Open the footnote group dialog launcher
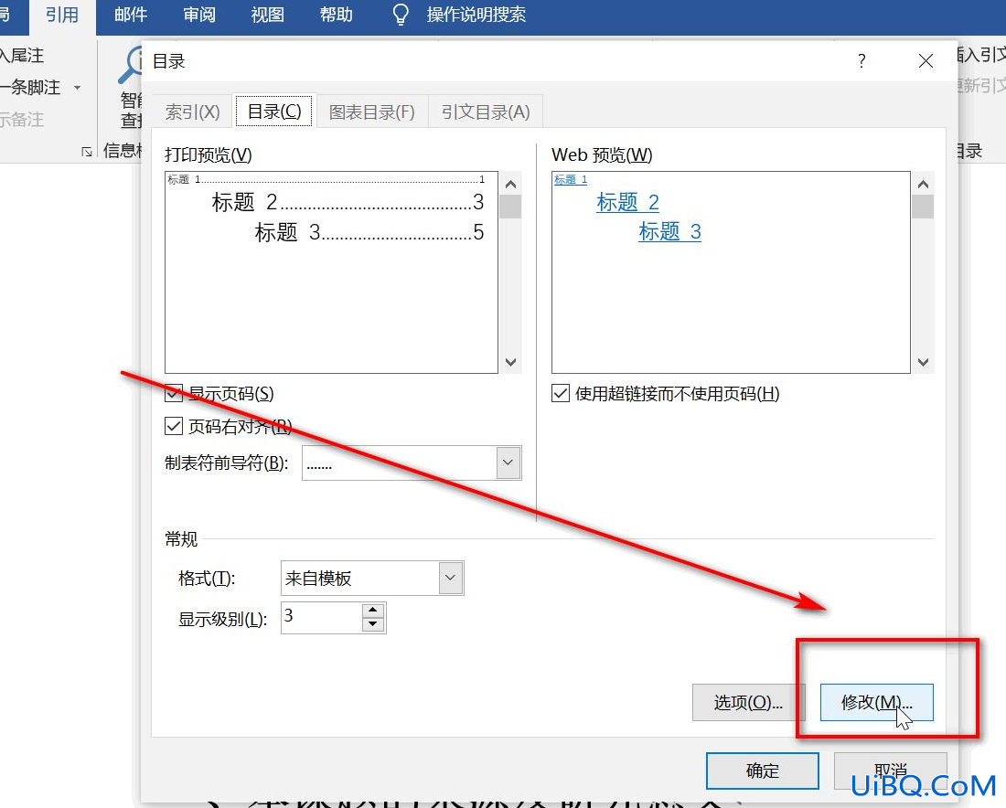The height and width of the screenshot is (808, 1006). pyautogui.click(x=87, y=152)
